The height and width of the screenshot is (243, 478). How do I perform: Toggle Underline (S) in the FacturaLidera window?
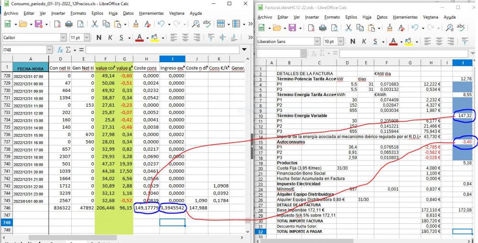coord(375,42)
